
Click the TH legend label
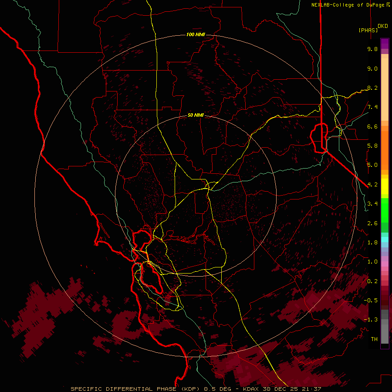[x=374, y=339]
